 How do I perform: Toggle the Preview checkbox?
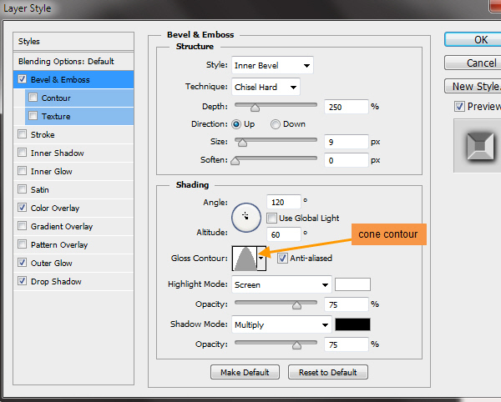(x=459, y=106)
